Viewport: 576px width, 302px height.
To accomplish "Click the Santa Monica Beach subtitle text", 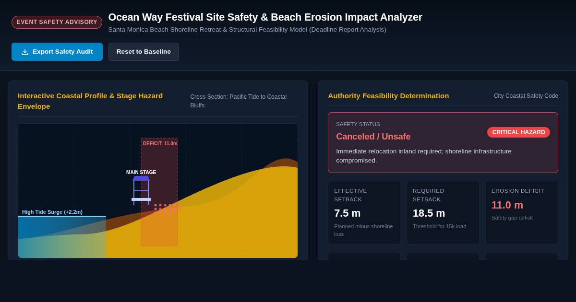I will coord(247,30).
